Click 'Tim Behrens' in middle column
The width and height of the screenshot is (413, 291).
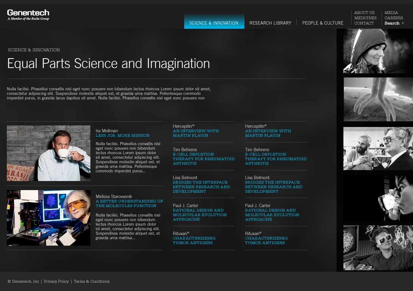tap(185, 150)
